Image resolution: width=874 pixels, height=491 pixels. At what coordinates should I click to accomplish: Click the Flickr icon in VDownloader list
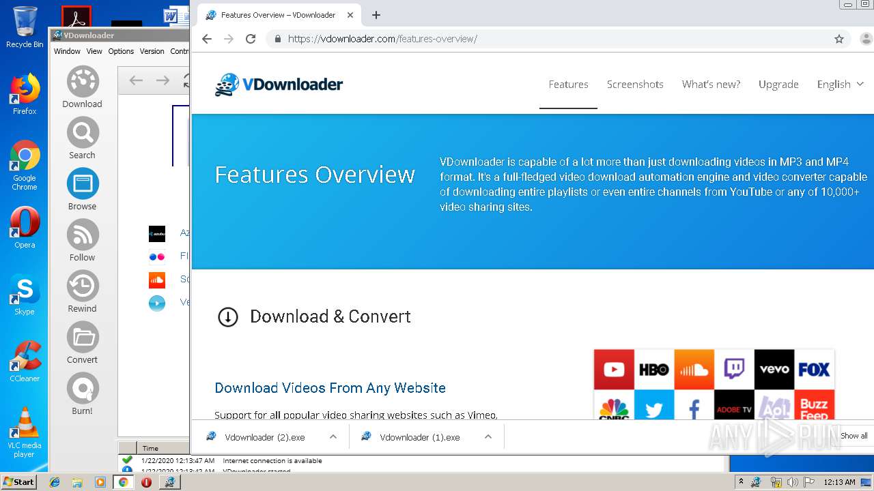[157, 256]
